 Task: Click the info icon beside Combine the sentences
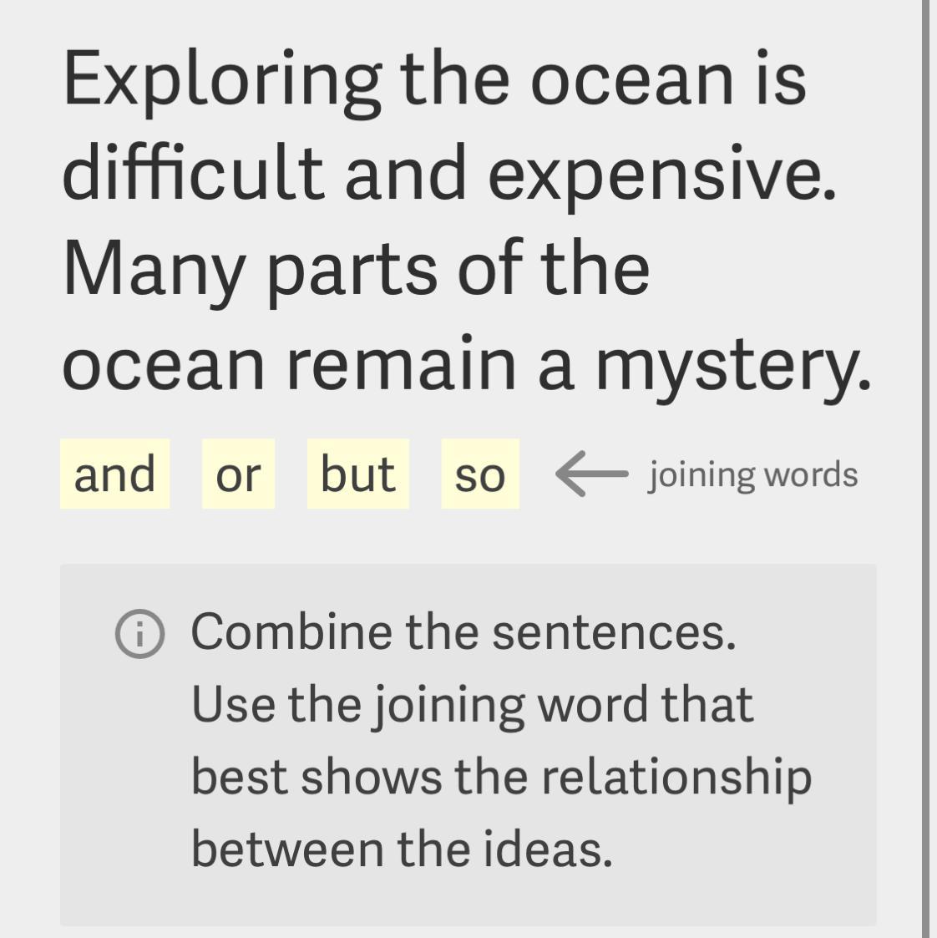pos(140,634)
